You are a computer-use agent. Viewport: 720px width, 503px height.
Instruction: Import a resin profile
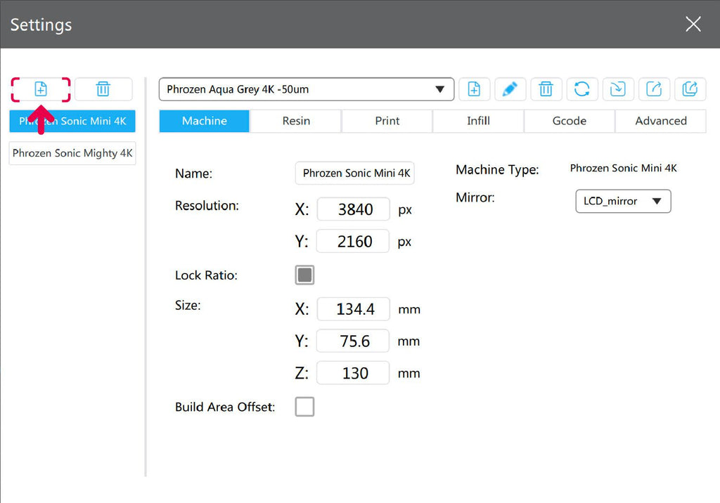click(x=617, y=89)
